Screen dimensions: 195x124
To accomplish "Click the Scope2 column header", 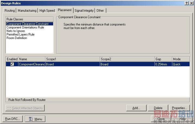I will [x=127, y=59].
